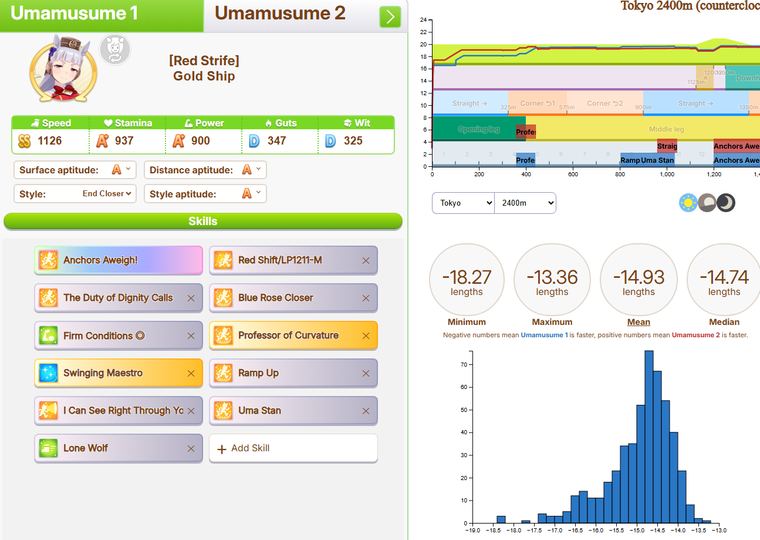
Task: Click the D rank badge for Wit
Action: pyautogui.click(x=330, y=141)
